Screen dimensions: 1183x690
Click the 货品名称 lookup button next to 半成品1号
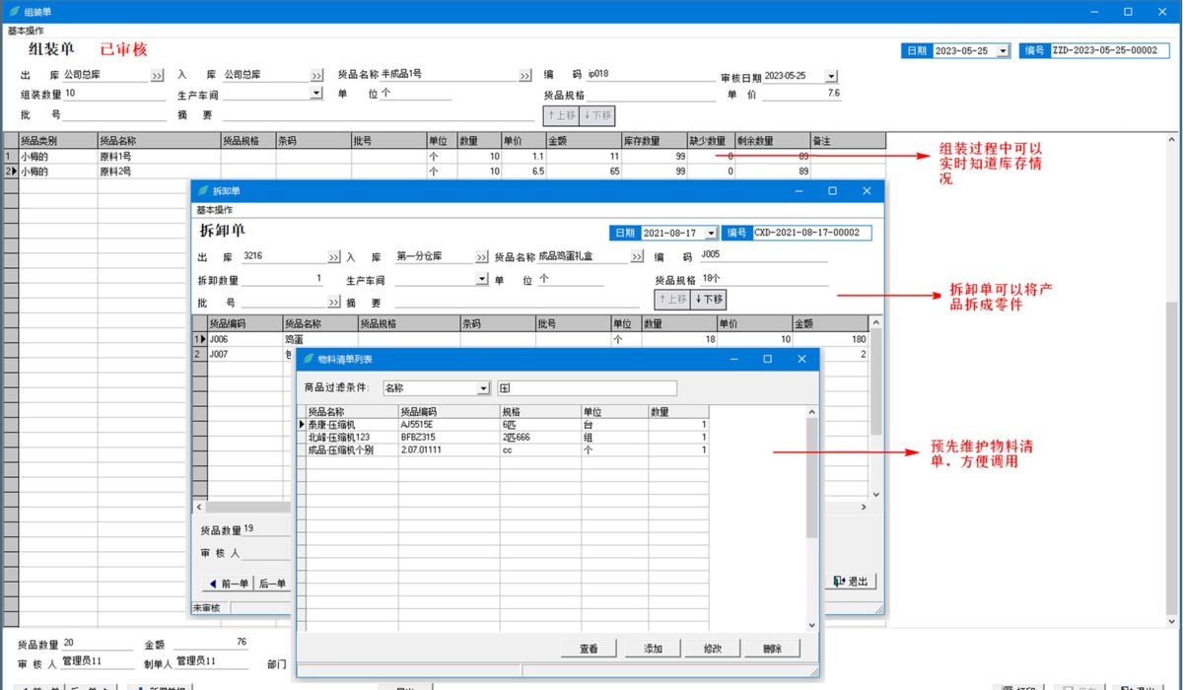tap(525, 76)
